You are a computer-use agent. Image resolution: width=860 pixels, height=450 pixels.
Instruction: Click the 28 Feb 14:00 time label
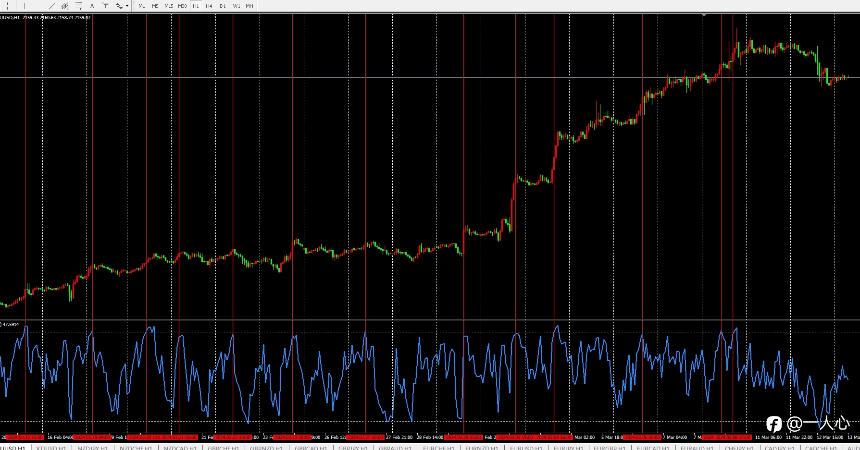coord(430,437)
